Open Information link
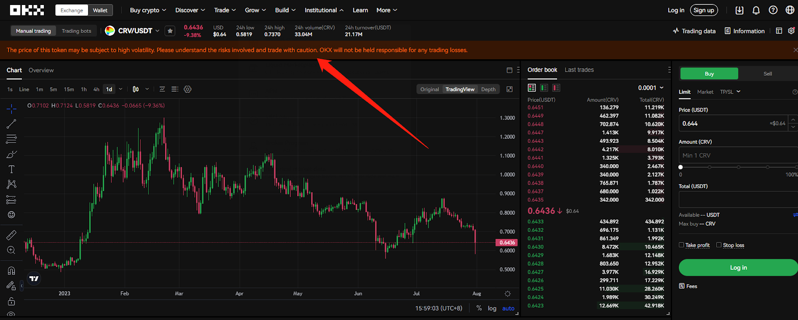This screenshot has height=320, width=798. tap(744, 31)
